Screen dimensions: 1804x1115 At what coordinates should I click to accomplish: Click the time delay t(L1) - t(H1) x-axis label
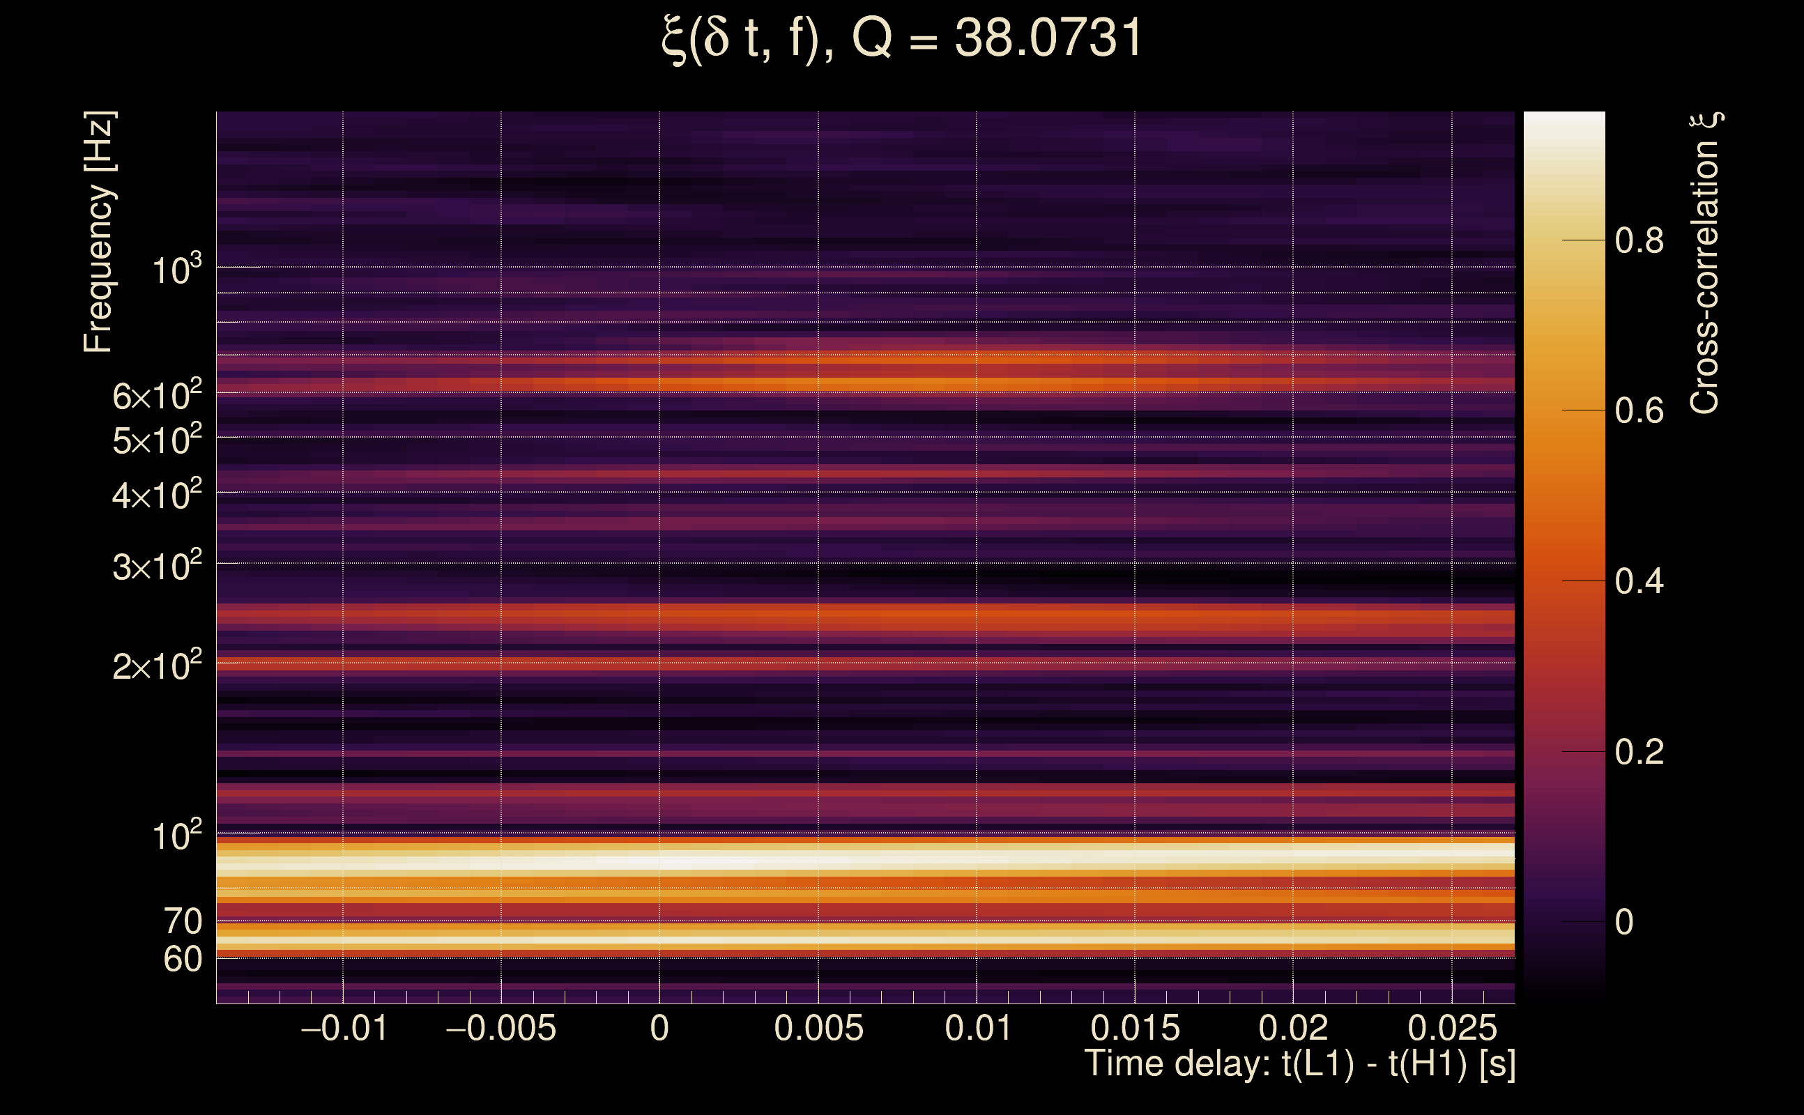(1299, 1064)
